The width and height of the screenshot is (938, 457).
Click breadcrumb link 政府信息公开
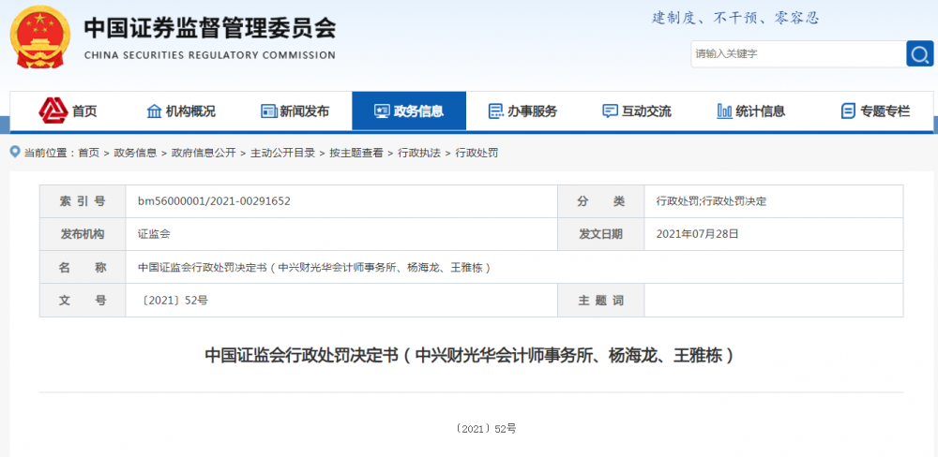click(204, 153)
